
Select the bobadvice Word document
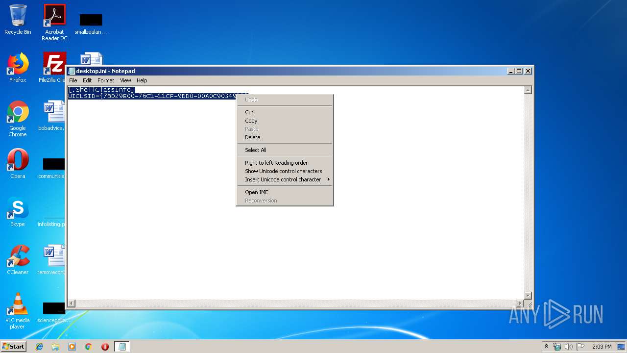(x=53, y=115)
